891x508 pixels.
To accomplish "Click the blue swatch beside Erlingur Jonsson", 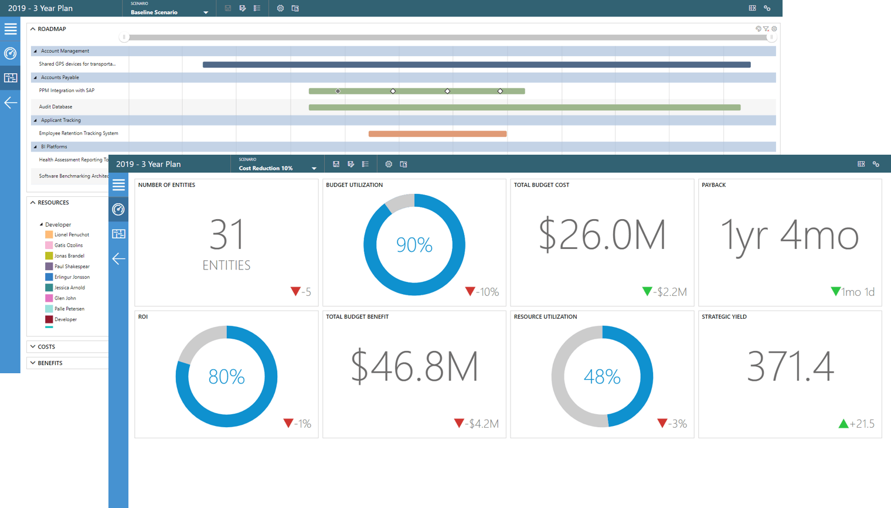I will 49,277.
